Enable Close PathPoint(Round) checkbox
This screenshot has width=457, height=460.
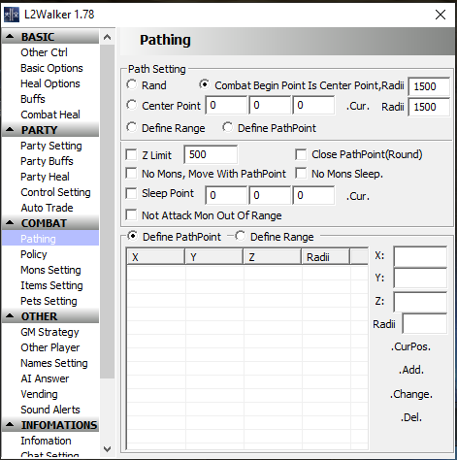click(x=301, y=154)
